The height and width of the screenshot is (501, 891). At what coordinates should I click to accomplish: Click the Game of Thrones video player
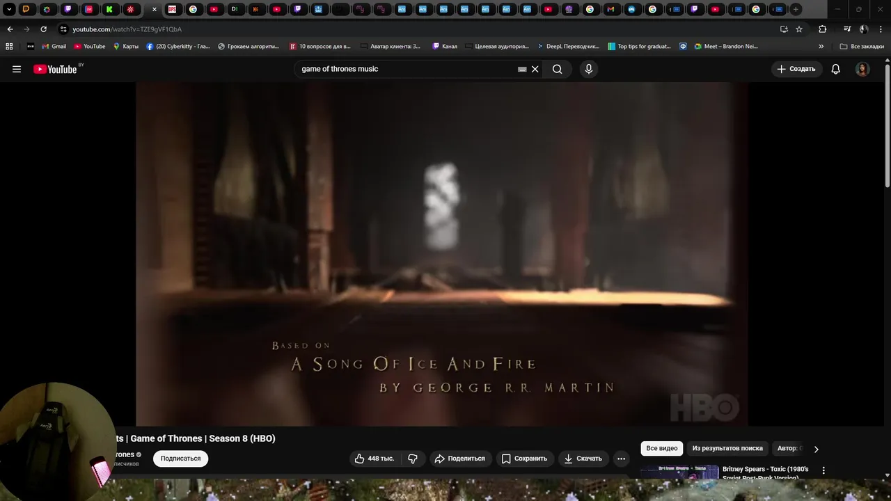(442, 254)
